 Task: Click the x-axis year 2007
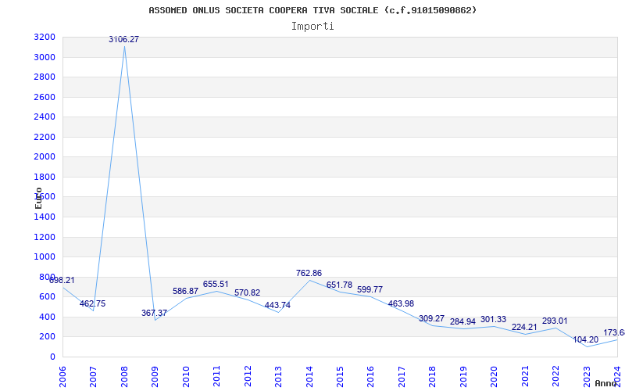(x=93, y=377)
